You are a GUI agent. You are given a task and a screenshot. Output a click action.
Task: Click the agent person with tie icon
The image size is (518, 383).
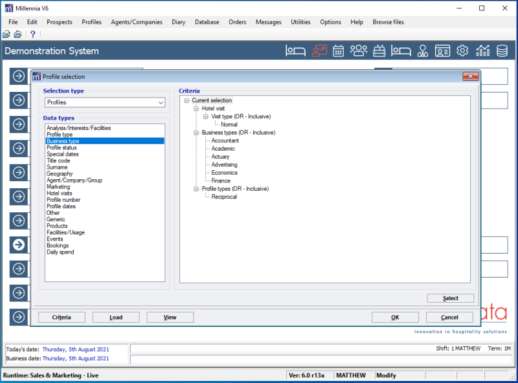pos(422,51)
